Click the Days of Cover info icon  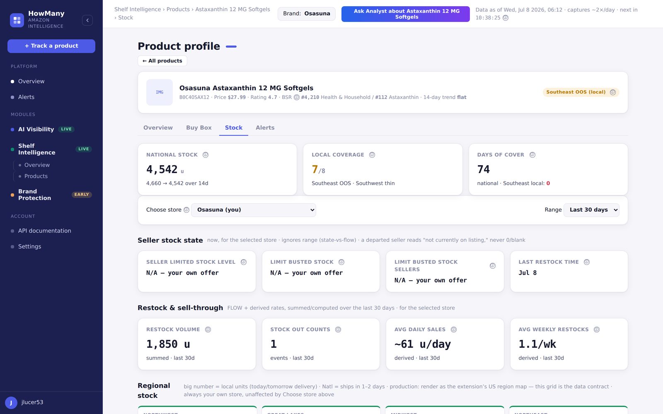click(532, 155)
